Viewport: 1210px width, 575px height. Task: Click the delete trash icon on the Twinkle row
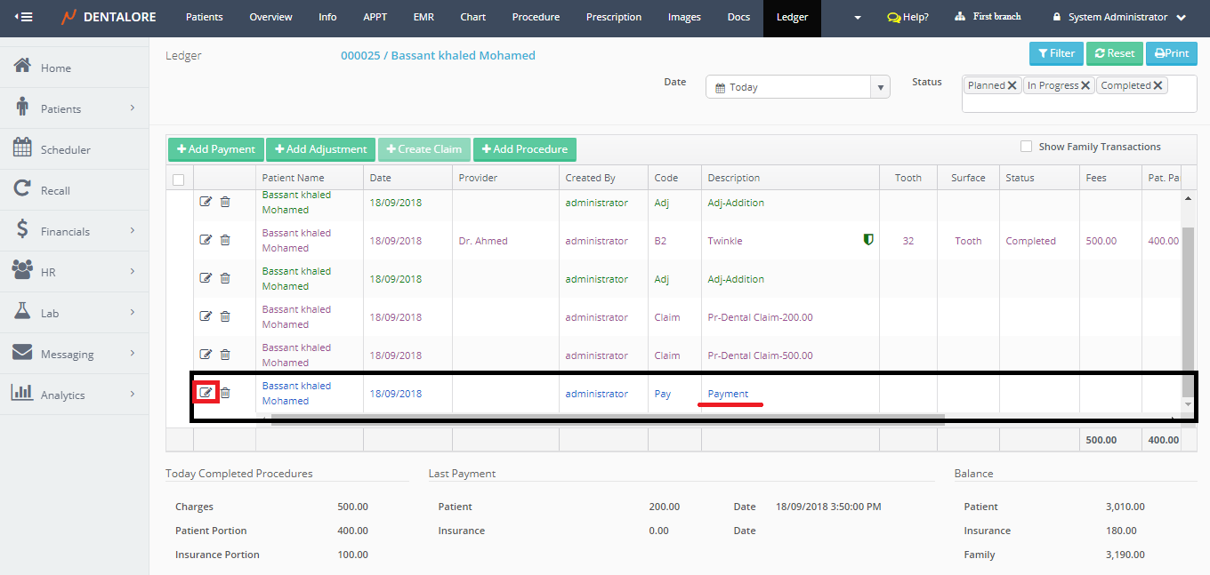point(225,240)
